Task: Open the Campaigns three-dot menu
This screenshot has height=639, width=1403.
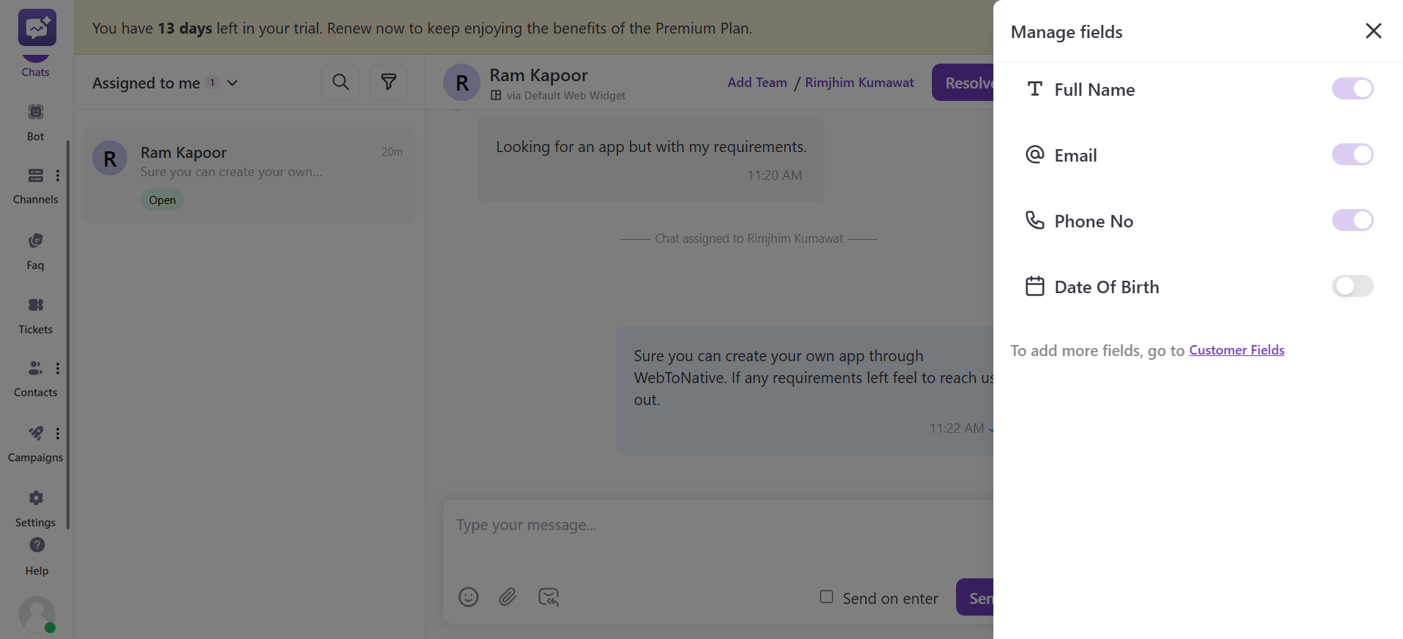Action: tap(58, 434)
